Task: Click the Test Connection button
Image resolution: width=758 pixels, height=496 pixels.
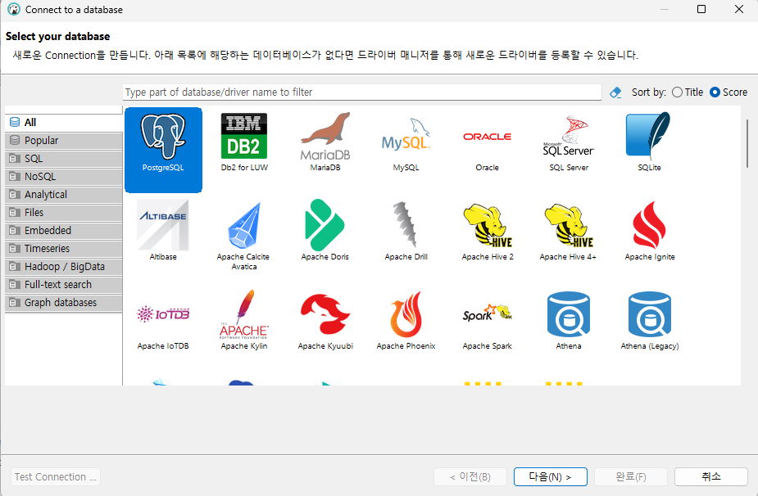Action: coord(56,476)
